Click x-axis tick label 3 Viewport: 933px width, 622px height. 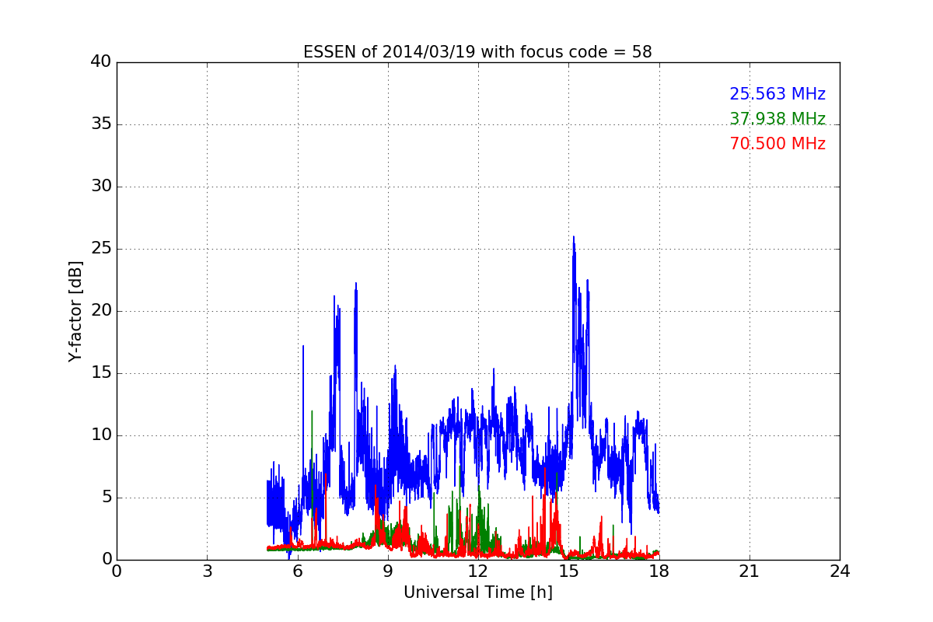pos(207,571)
